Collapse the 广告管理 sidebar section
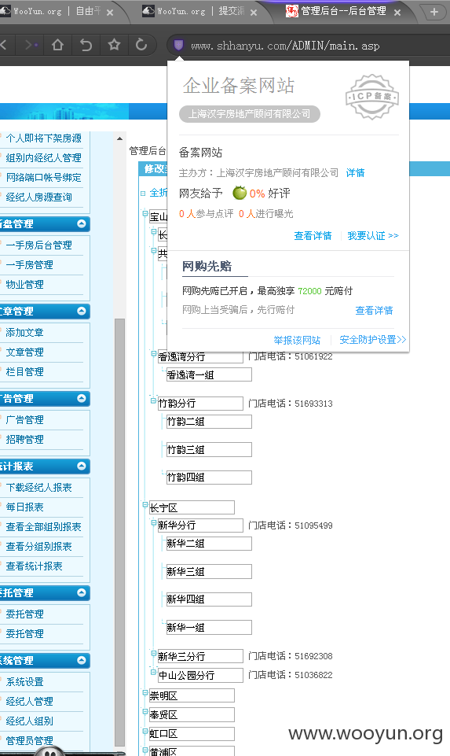This screenshot has height=756, width=450. pos(82,398)
